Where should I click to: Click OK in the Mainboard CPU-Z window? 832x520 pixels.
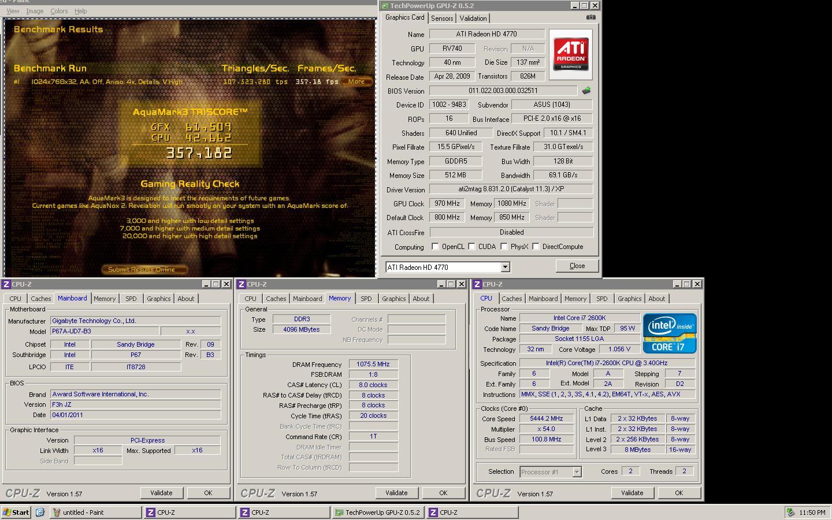click(x=208, y=493)
